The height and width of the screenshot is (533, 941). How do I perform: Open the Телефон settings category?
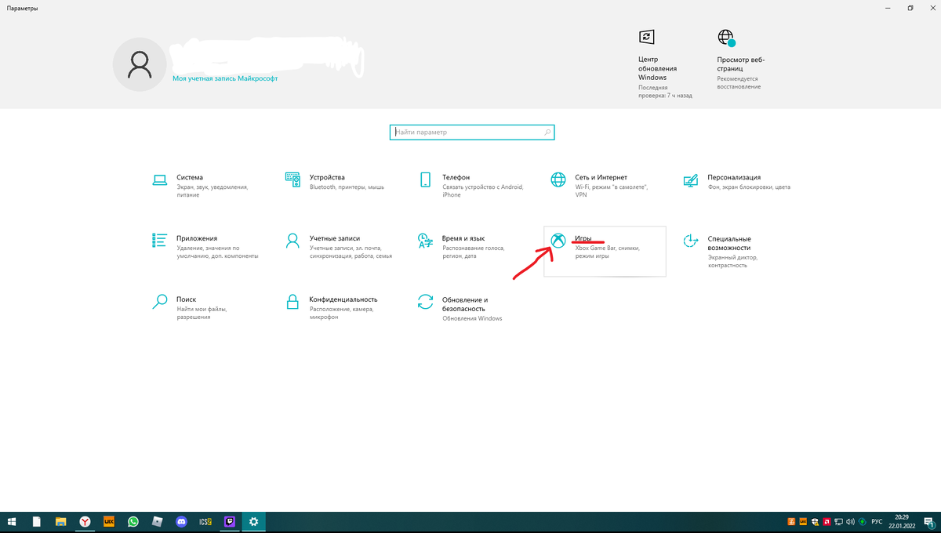tap(470, 186)
